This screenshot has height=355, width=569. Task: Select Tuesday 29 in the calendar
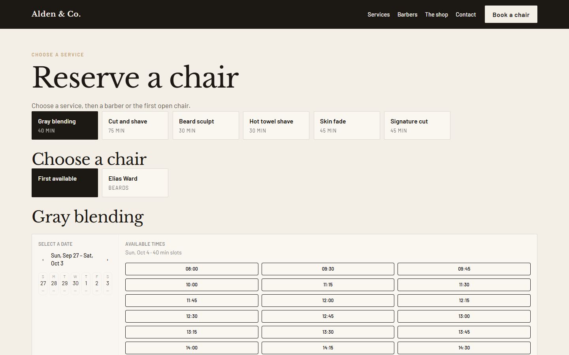point(64,284)
